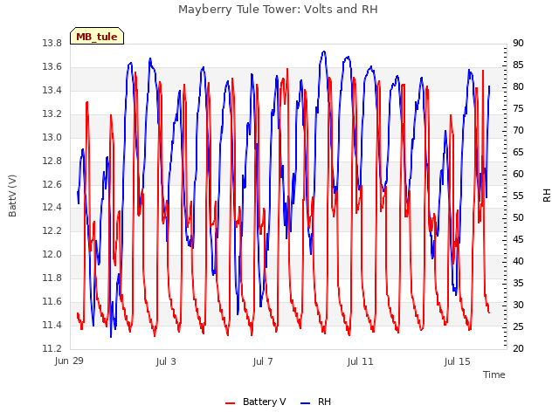Click the 55 RH tick label

coord(518,196)
